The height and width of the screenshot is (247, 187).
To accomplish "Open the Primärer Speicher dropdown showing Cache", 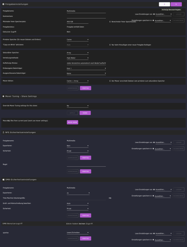I will coord(78,40).
